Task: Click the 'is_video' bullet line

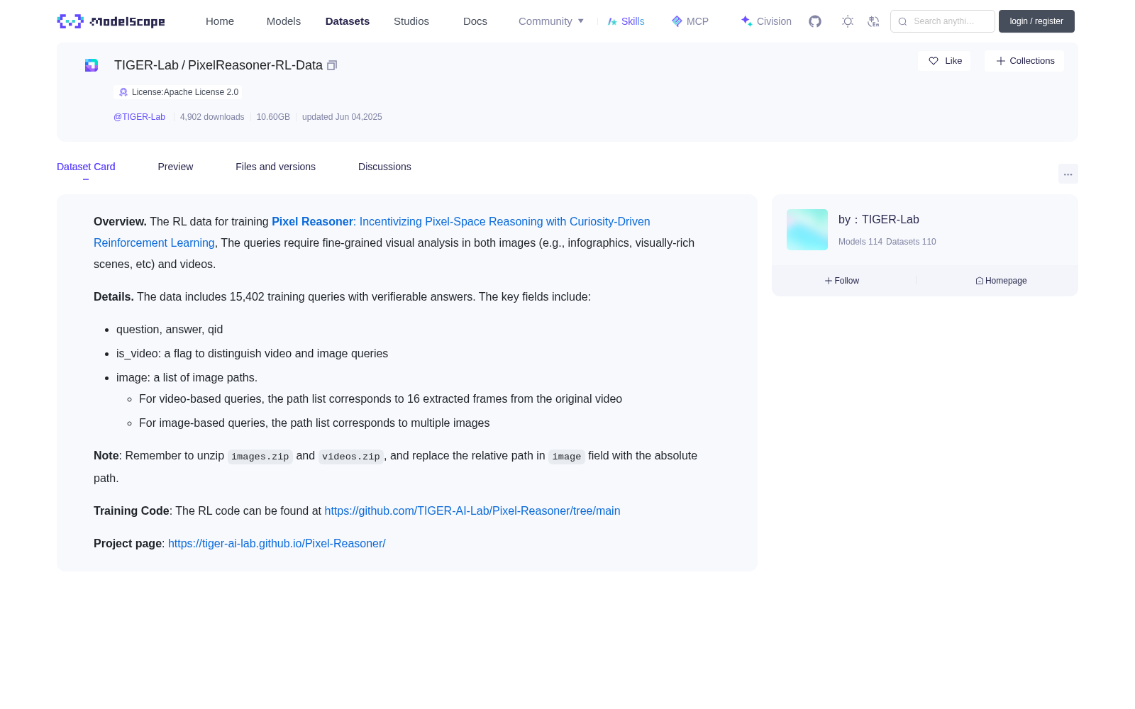Action: (x=252, y=354)
